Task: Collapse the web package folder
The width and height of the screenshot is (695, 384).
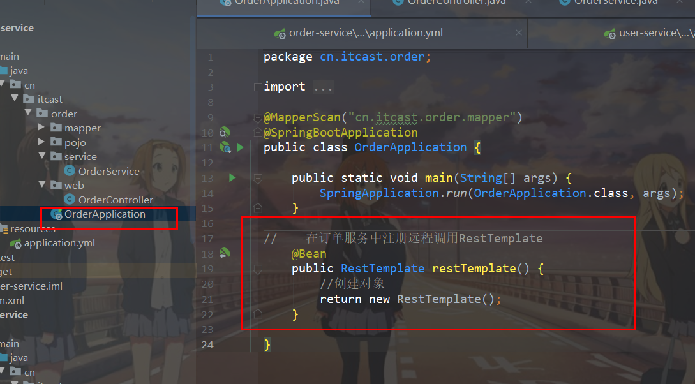Action: coord(41,184)
